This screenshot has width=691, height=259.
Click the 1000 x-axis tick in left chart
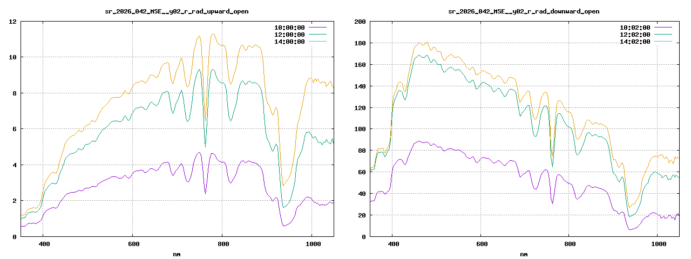click(311, 244)
